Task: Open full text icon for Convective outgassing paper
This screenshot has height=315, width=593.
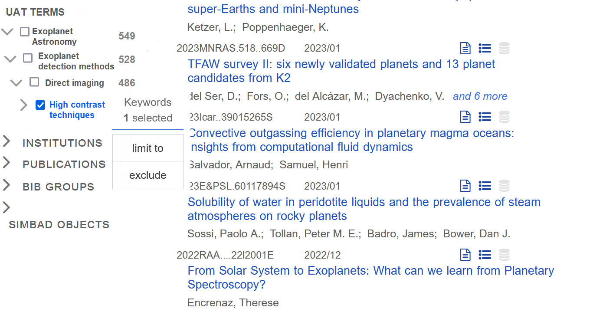Action: coord(465,117)
